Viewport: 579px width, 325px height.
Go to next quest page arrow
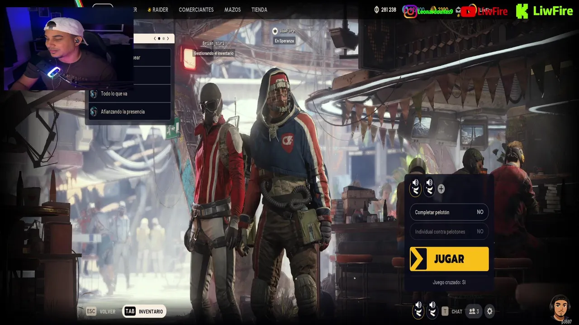[x=168, y=39]
